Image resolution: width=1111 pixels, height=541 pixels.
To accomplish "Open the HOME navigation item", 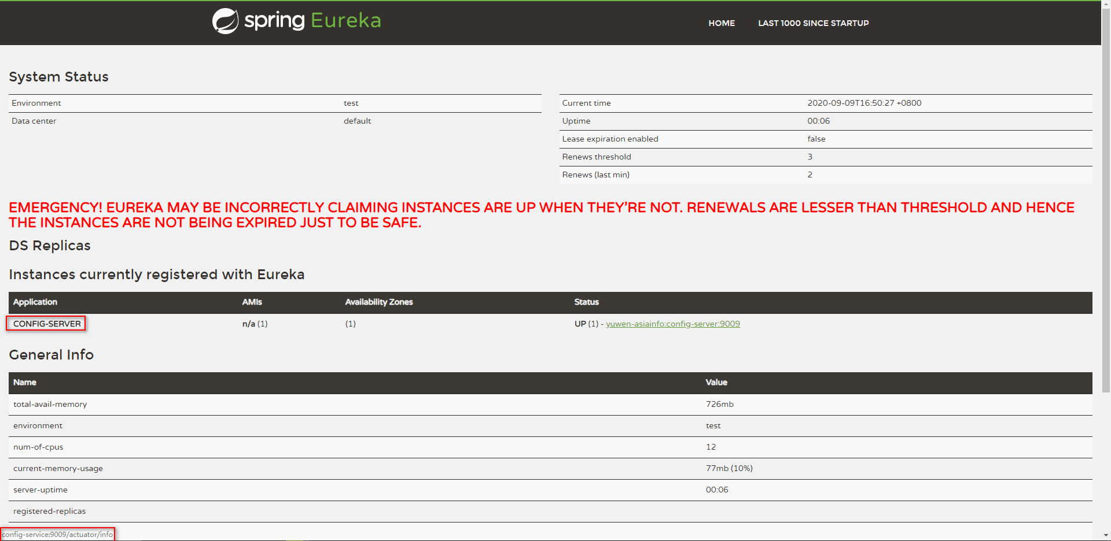I will pyautogui.click(x=722, y=23).
